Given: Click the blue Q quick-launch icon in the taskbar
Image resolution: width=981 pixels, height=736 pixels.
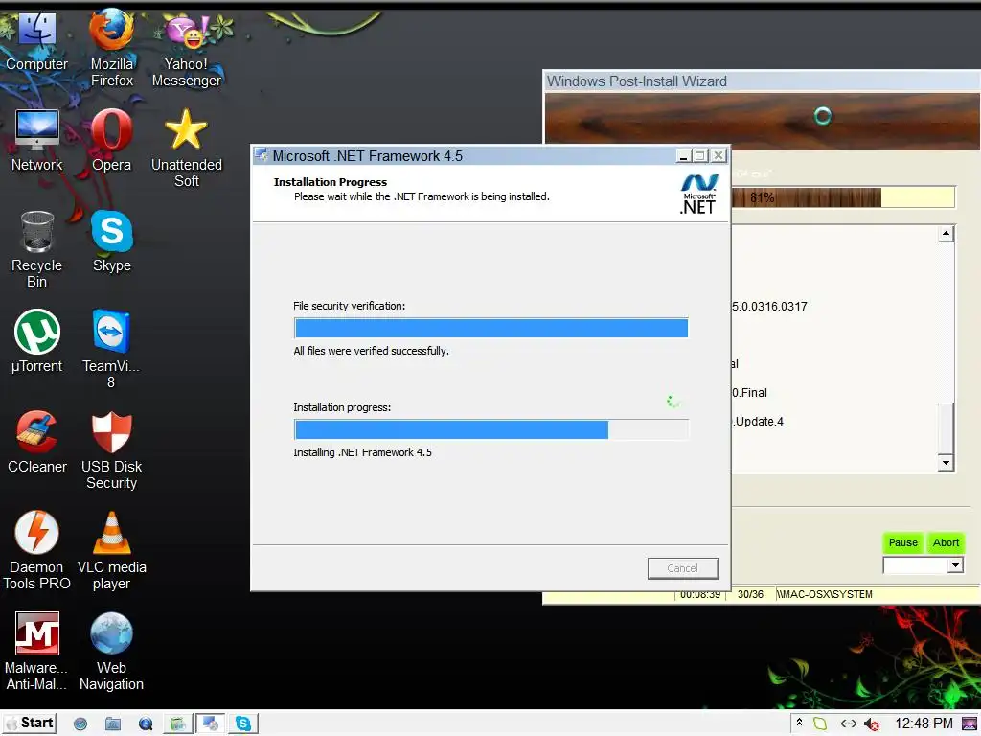Looking at the screenshot, I should click(x=146, y=724).
